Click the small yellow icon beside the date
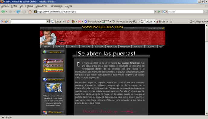Image resolution: width=208 pixels, height=119 pixels. (x=163, y=28)
